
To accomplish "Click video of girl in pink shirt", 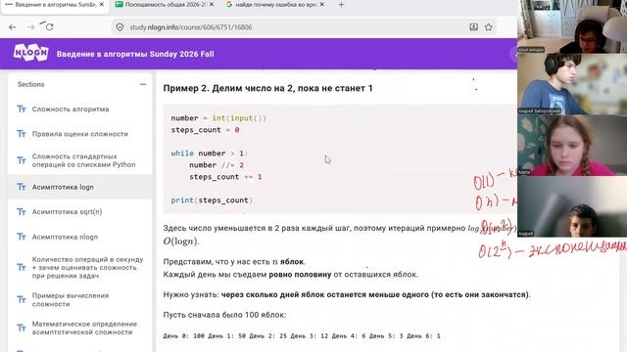I will (572, 146).
